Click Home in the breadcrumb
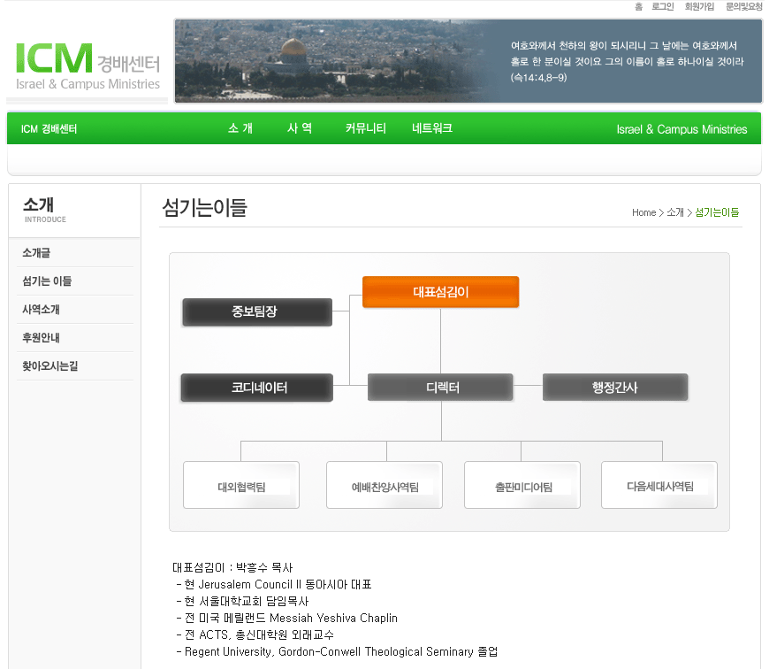The width and height of the screenshot is (769, 669). tap(644, 212)
